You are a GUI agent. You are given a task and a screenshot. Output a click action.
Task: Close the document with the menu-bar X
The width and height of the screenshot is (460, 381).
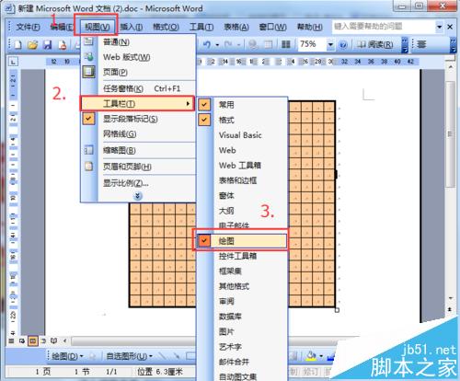[x=450, y=27]
